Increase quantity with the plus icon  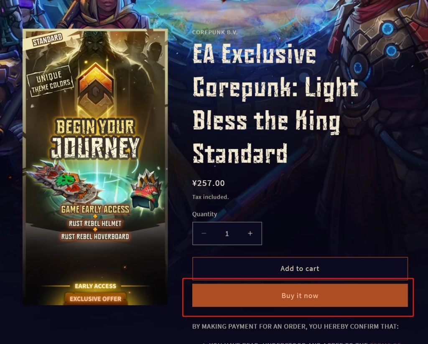coord(250,234)
